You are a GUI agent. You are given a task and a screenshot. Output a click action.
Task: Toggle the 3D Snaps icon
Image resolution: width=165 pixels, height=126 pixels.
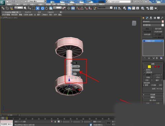coord(78,8)
